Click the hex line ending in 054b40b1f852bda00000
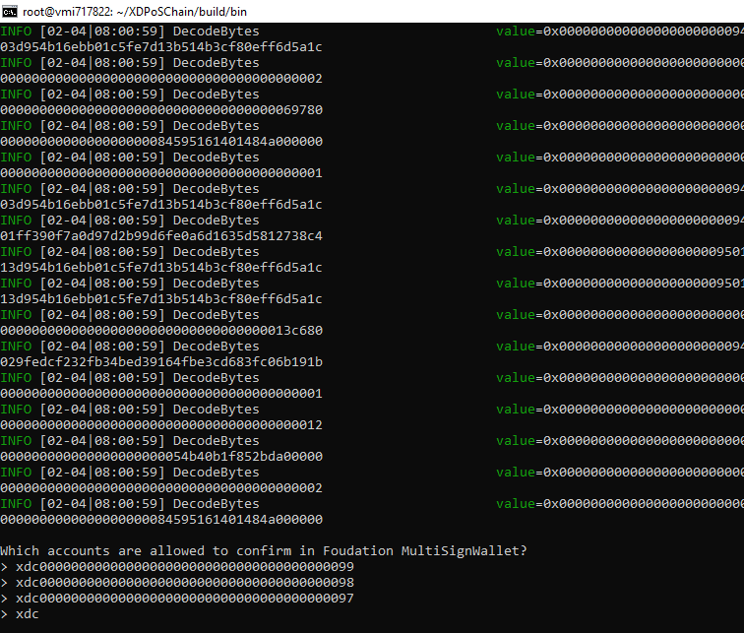 (x=161, y=456)
